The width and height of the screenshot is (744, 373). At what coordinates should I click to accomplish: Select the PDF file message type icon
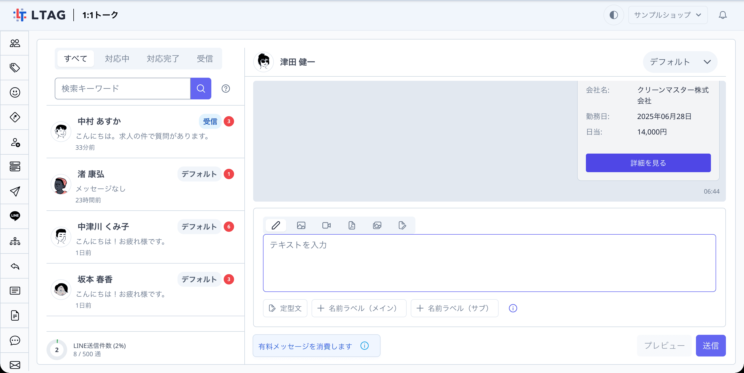pyautogui.click(x=352, y=225)
